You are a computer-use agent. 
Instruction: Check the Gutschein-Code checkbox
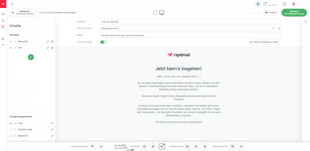(11, 130)
